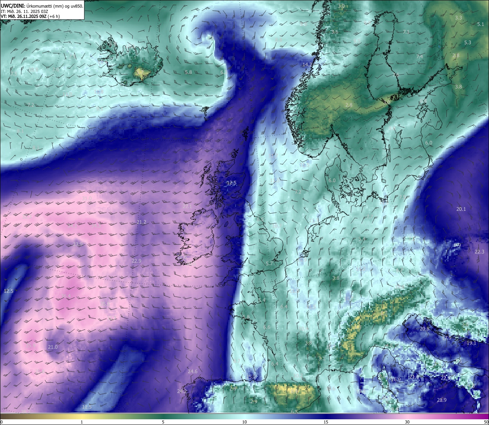This screenshot has height=425, width=489.
Task: Click the 19.1 value label
Action: pyautogui.click(x=471, y=343)
